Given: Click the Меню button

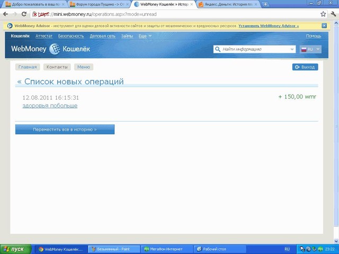Looking at the screenshot, I should point(84,67).
